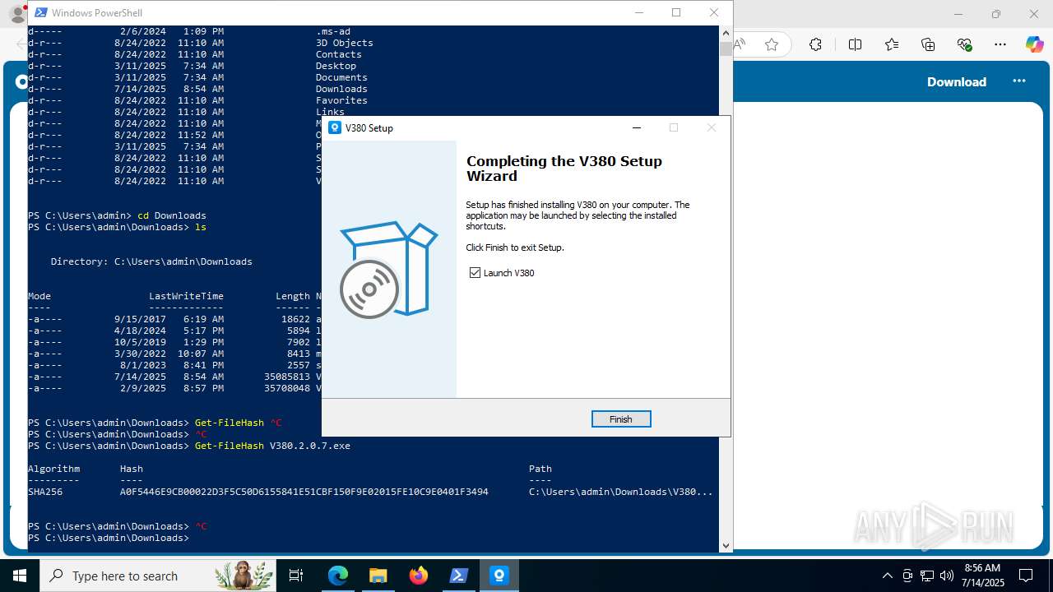Open the three-dot menu beside Download

click(1019, 81)
